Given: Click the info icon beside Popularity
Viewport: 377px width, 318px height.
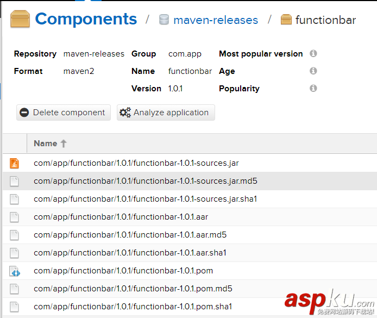Looking at the screenshot, I should point(313,88).
